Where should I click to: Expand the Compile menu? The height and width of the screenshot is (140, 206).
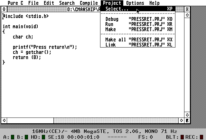[x=89, y=3]
